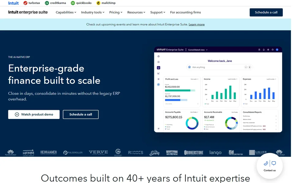Click the Accounts Receivable donut chart
This screenshot has height=183, width=294.
click(x=231, y=123)
